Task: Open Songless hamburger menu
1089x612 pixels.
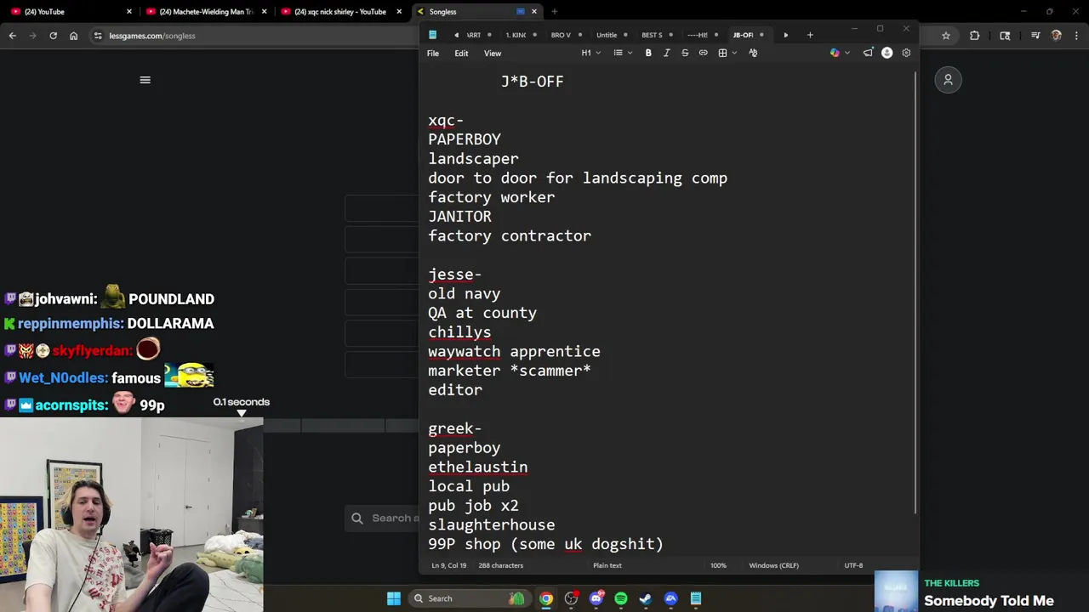Action: pyautogui.click(x=145, y=80)
